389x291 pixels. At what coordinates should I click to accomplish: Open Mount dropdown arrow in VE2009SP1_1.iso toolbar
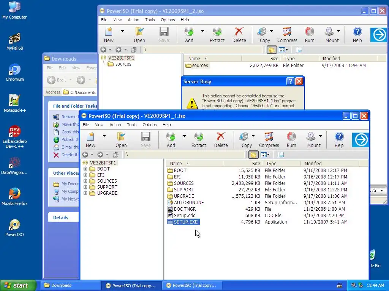point(320,136)
